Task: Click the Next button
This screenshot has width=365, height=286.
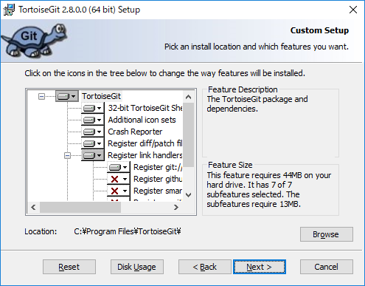Action: pos(260,267)
